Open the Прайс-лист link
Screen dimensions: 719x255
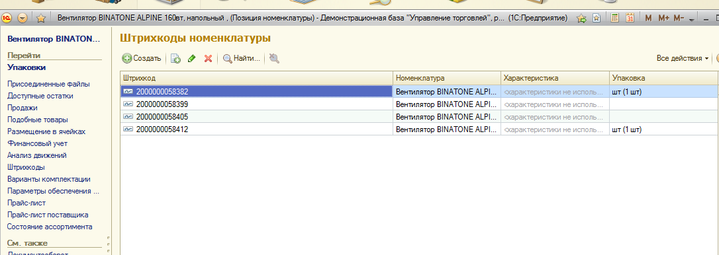pos(26,203)
